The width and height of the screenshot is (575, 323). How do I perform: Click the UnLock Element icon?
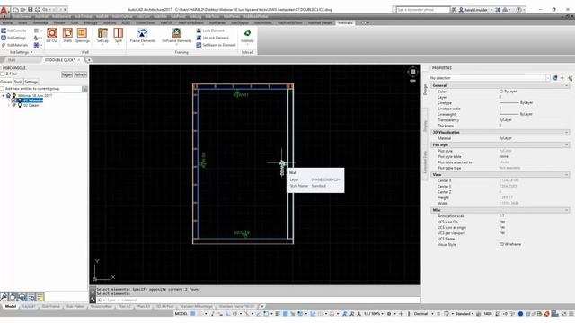[x=199, y=38]
